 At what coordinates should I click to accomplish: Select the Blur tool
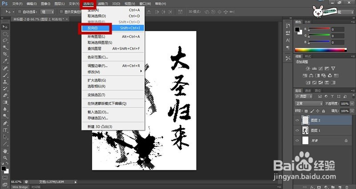click(5, 109)
